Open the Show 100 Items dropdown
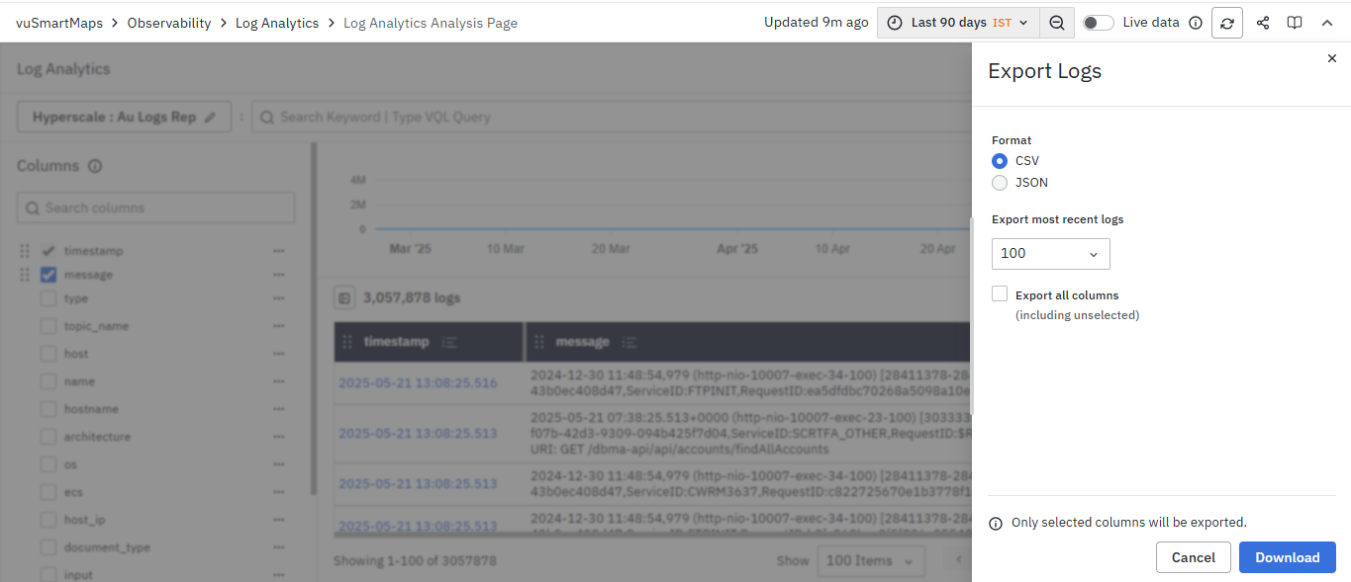 tap(870, 560)
